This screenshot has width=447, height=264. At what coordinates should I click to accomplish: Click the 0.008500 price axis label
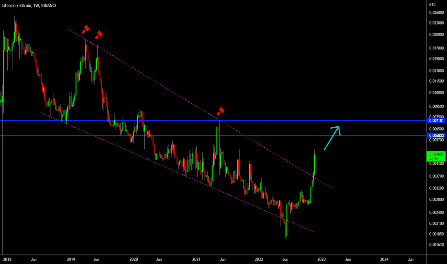(x=436, y=106)
